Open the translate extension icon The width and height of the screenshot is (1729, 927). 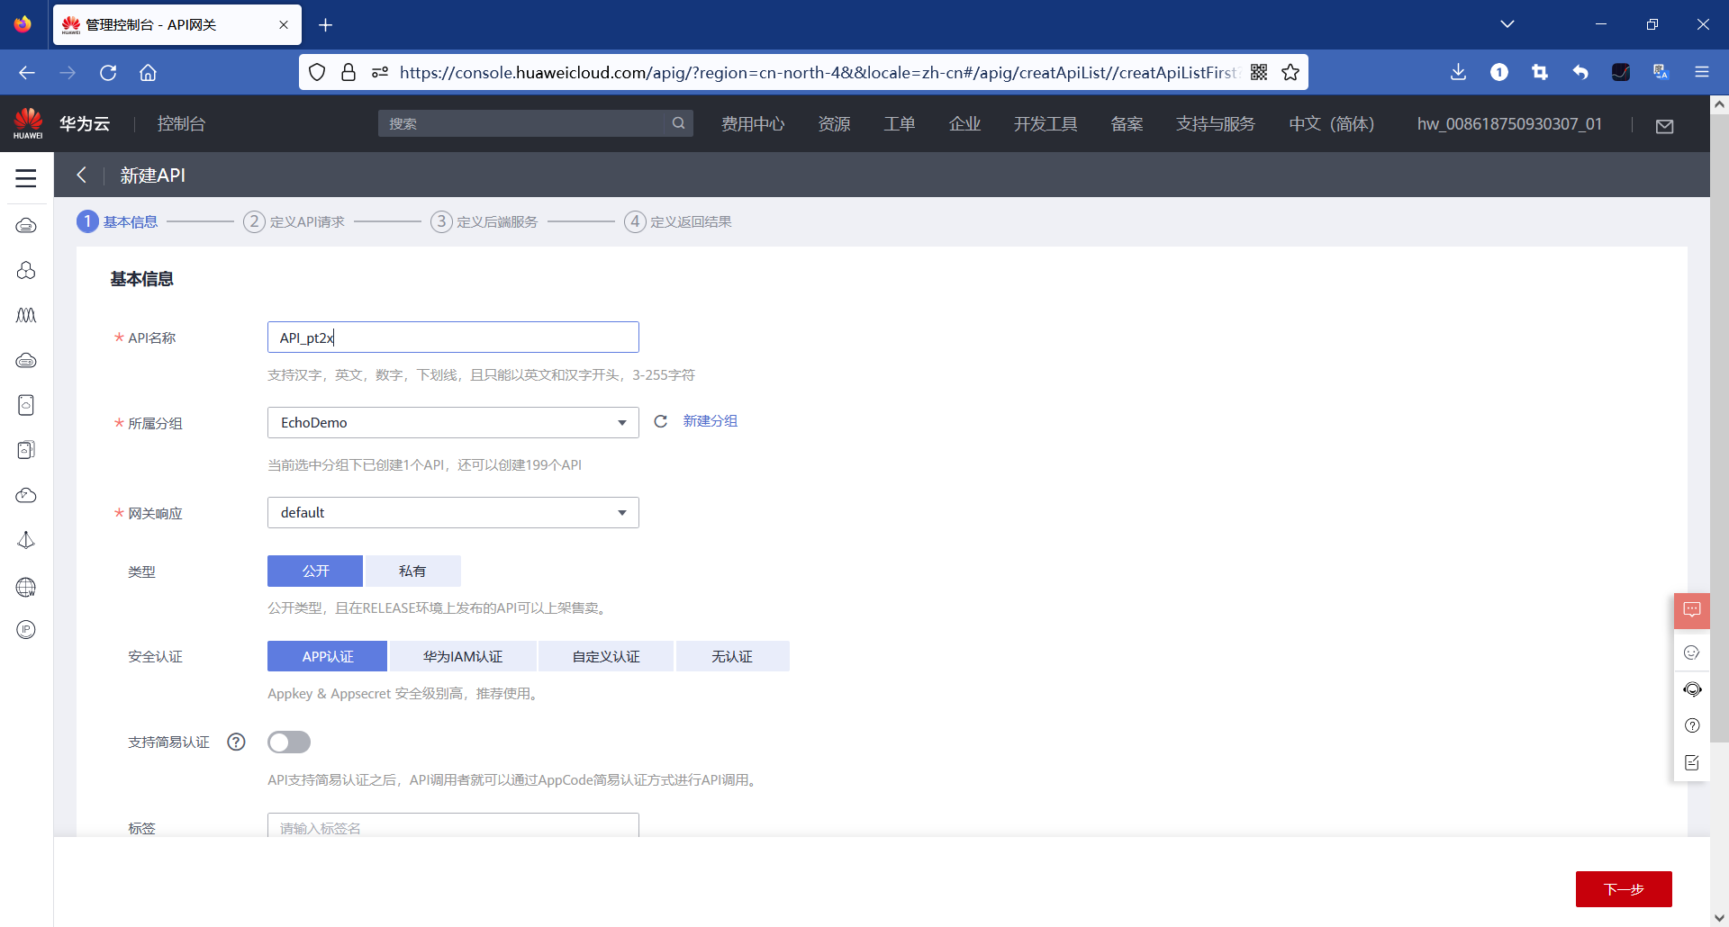1661,72
